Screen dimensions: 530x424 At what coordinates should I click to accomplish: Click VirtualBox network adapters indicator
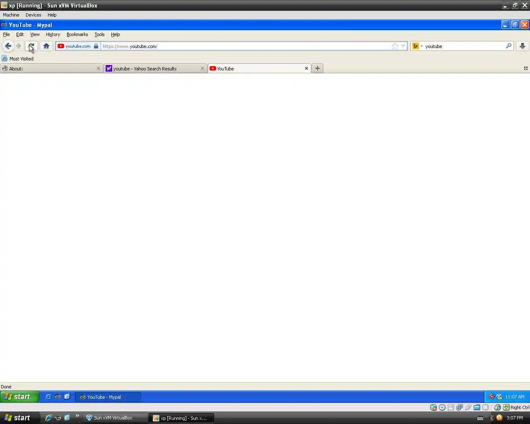[460, 407]
